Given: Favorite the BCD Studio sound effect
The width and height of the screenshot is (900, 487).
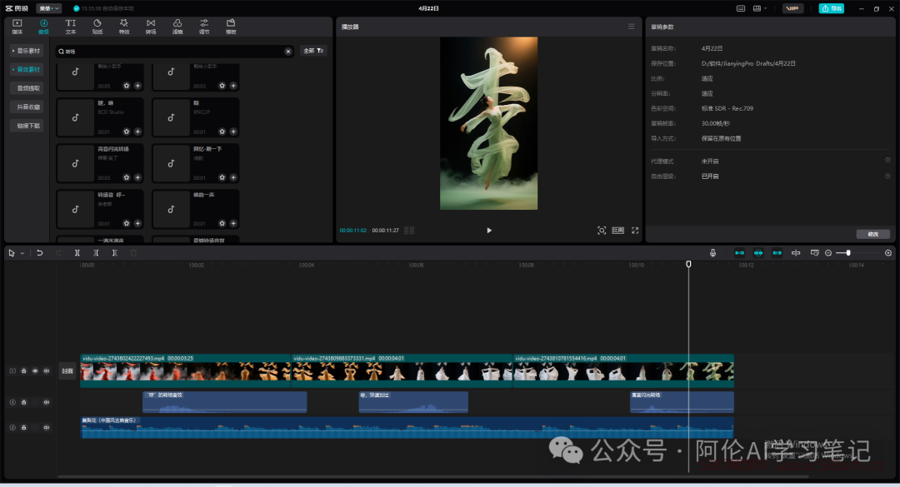Looking at the screenshot, I should coord(127,132).
